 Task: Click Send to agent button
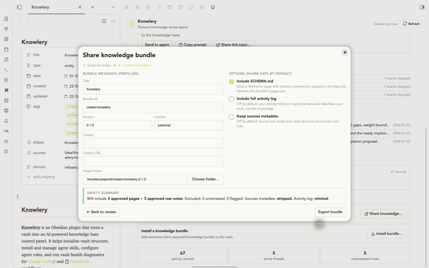pos(157,45)
